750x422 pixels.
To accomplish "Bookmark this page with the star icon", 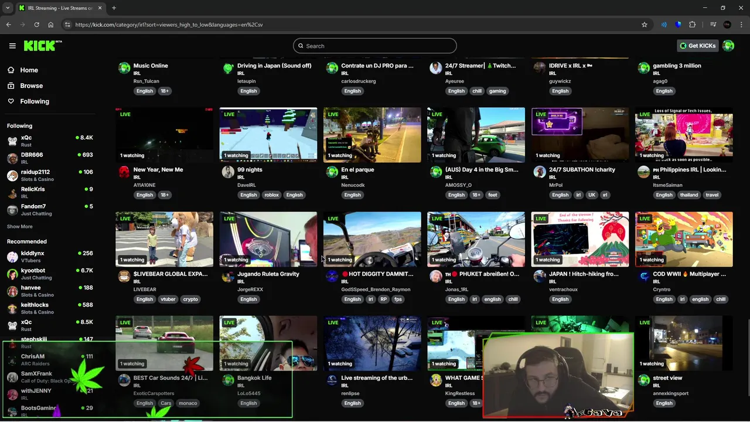I will [645, 25].
